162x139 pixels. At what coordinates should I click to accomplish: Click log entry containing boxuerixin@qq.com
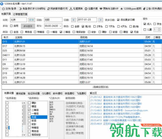click(119, 110)
